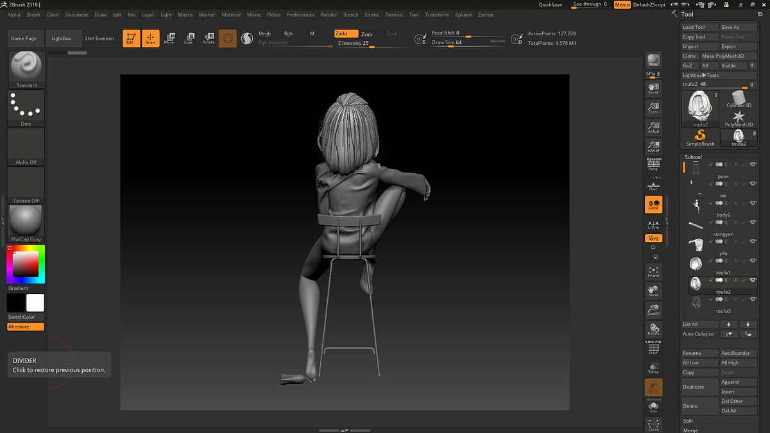Hide the yifu subtool with eye icon
The height and width of the screenshot is (433, 770).
[753, 242]
